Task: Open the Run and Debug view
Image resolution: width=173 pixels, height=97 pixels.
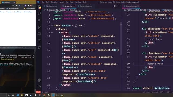Action: (39, 27)
